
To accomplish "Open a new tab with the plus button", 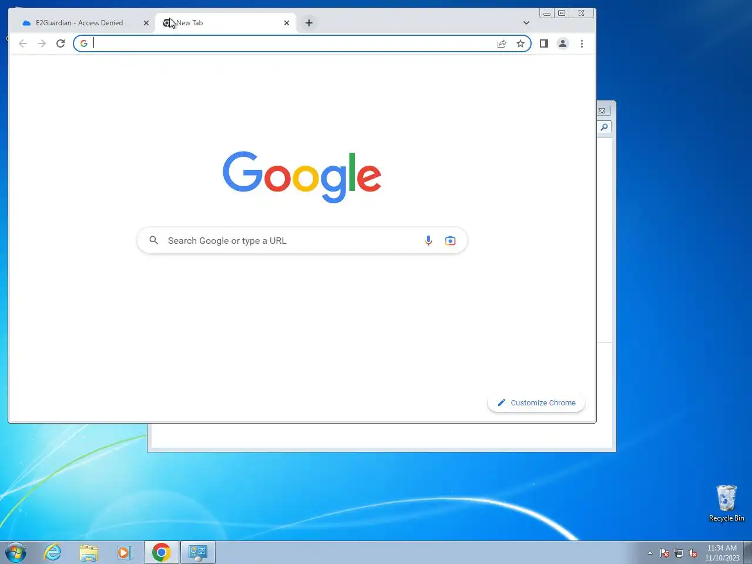I will click(x=309, y=23).
